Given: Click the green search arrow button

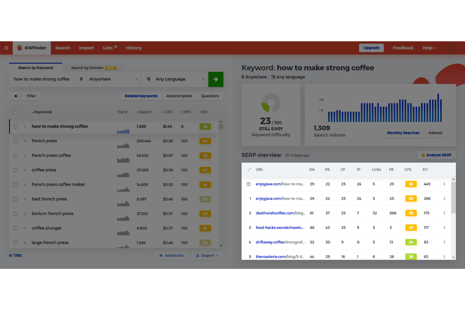Looking at the screenshot, I should pos(216,79).
